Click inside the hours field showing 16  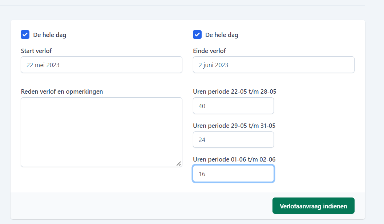pos(233,174)
